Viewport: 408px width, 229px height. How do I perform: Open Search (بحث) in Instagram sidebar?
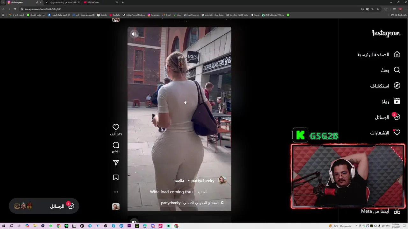click(x=390, y=70)
